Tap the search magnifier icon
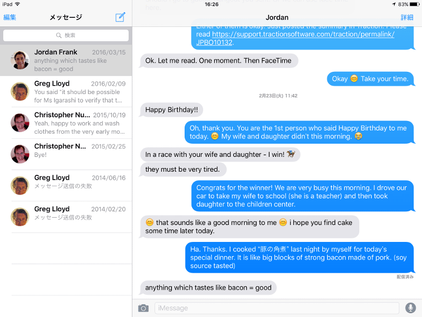 click(59, 35)
